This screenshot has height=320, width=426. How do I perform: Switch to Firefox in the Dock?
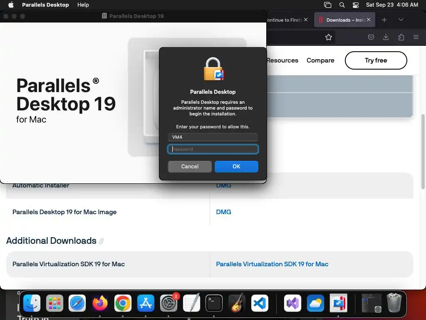tap(100, 303)
